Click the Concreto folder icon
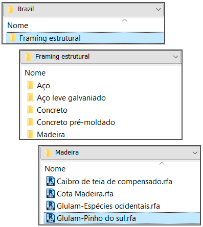The image size is (203, 227). 30,110
